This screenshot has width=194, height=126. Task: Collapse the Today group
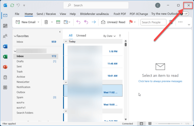[x=66, y=42]
